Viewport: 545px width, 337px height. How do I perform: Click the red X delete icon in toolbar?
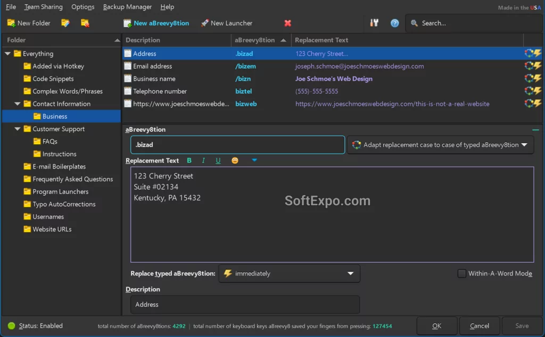point(288,23)
